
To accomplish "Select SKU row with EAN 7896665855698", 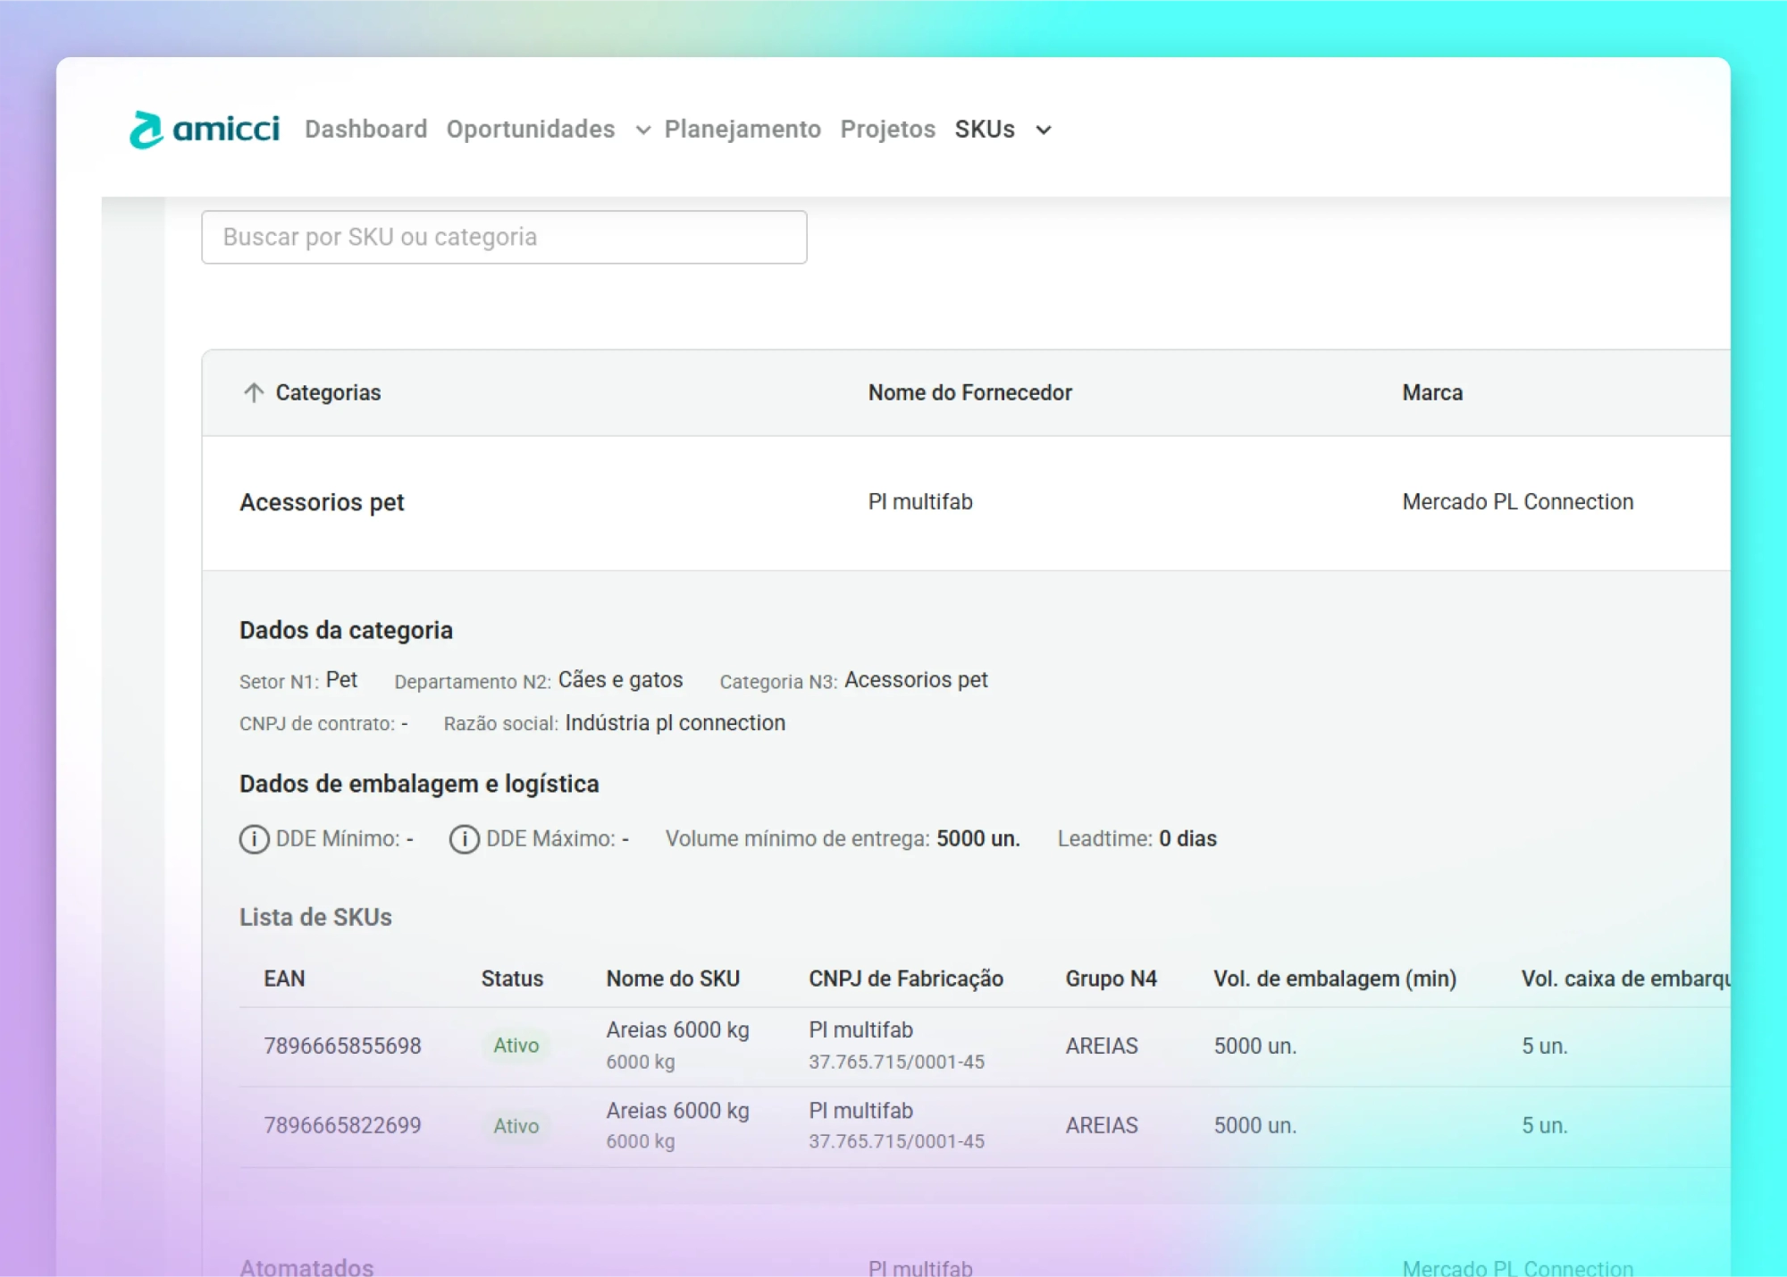I will [342, 1046].
